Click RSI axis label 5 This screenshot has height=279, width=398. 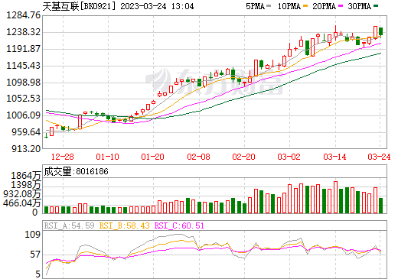point(38,274)
